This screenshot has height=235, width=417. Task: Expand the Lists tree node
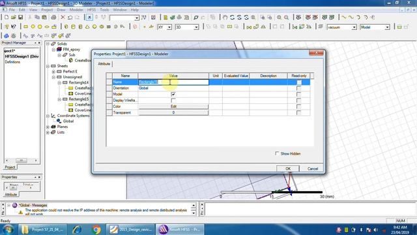(48, 133)
